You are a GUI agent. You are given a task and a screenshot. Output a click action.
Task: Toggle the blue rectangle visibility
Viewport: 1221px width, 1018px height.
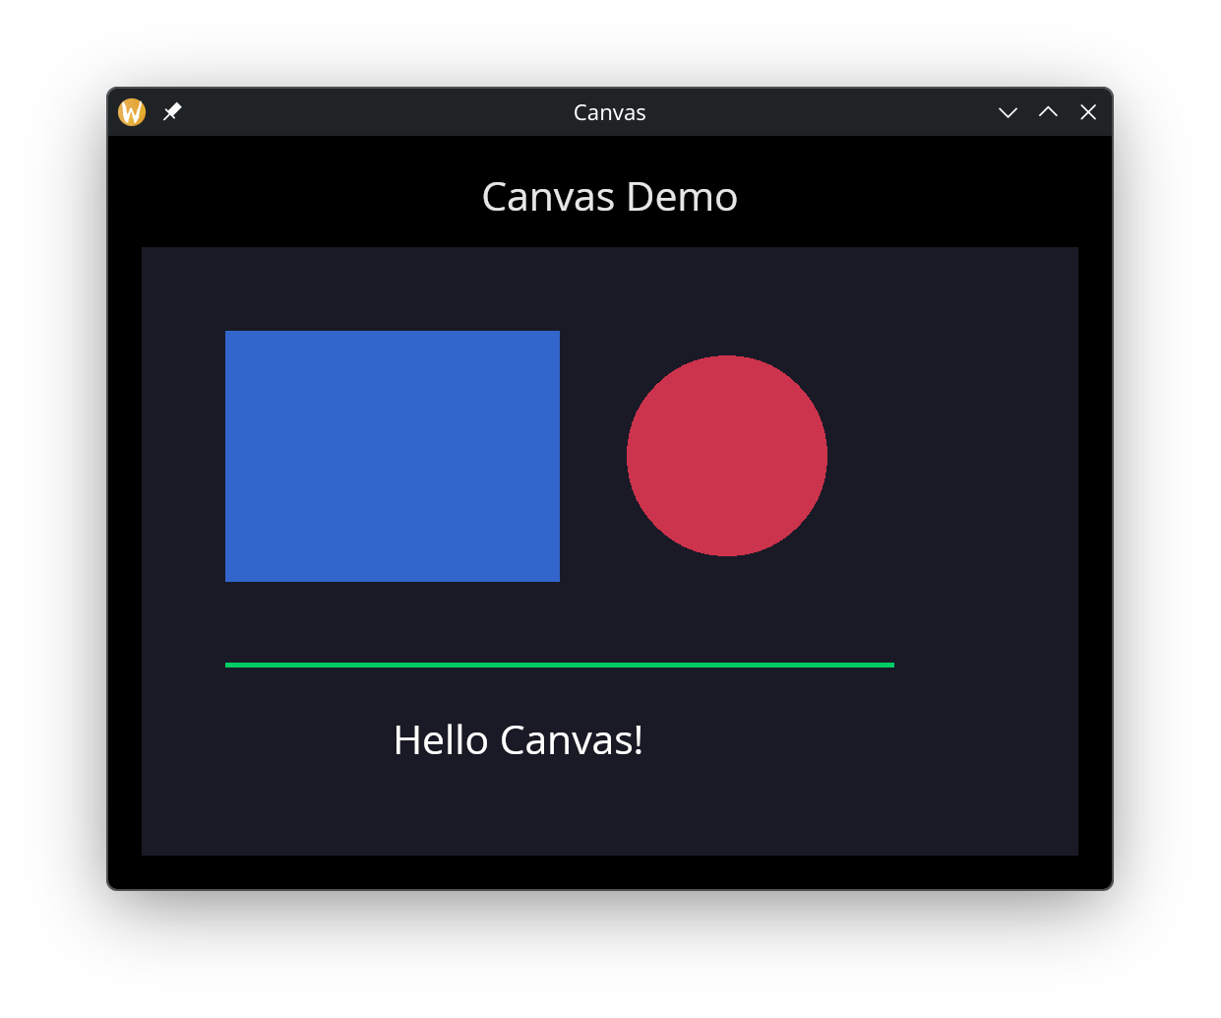(392, 456)
